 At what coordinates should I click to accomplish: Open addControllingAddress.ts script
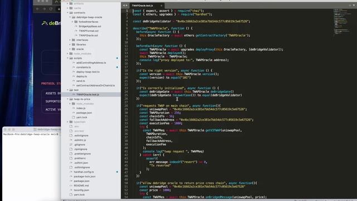coord(91,63)
